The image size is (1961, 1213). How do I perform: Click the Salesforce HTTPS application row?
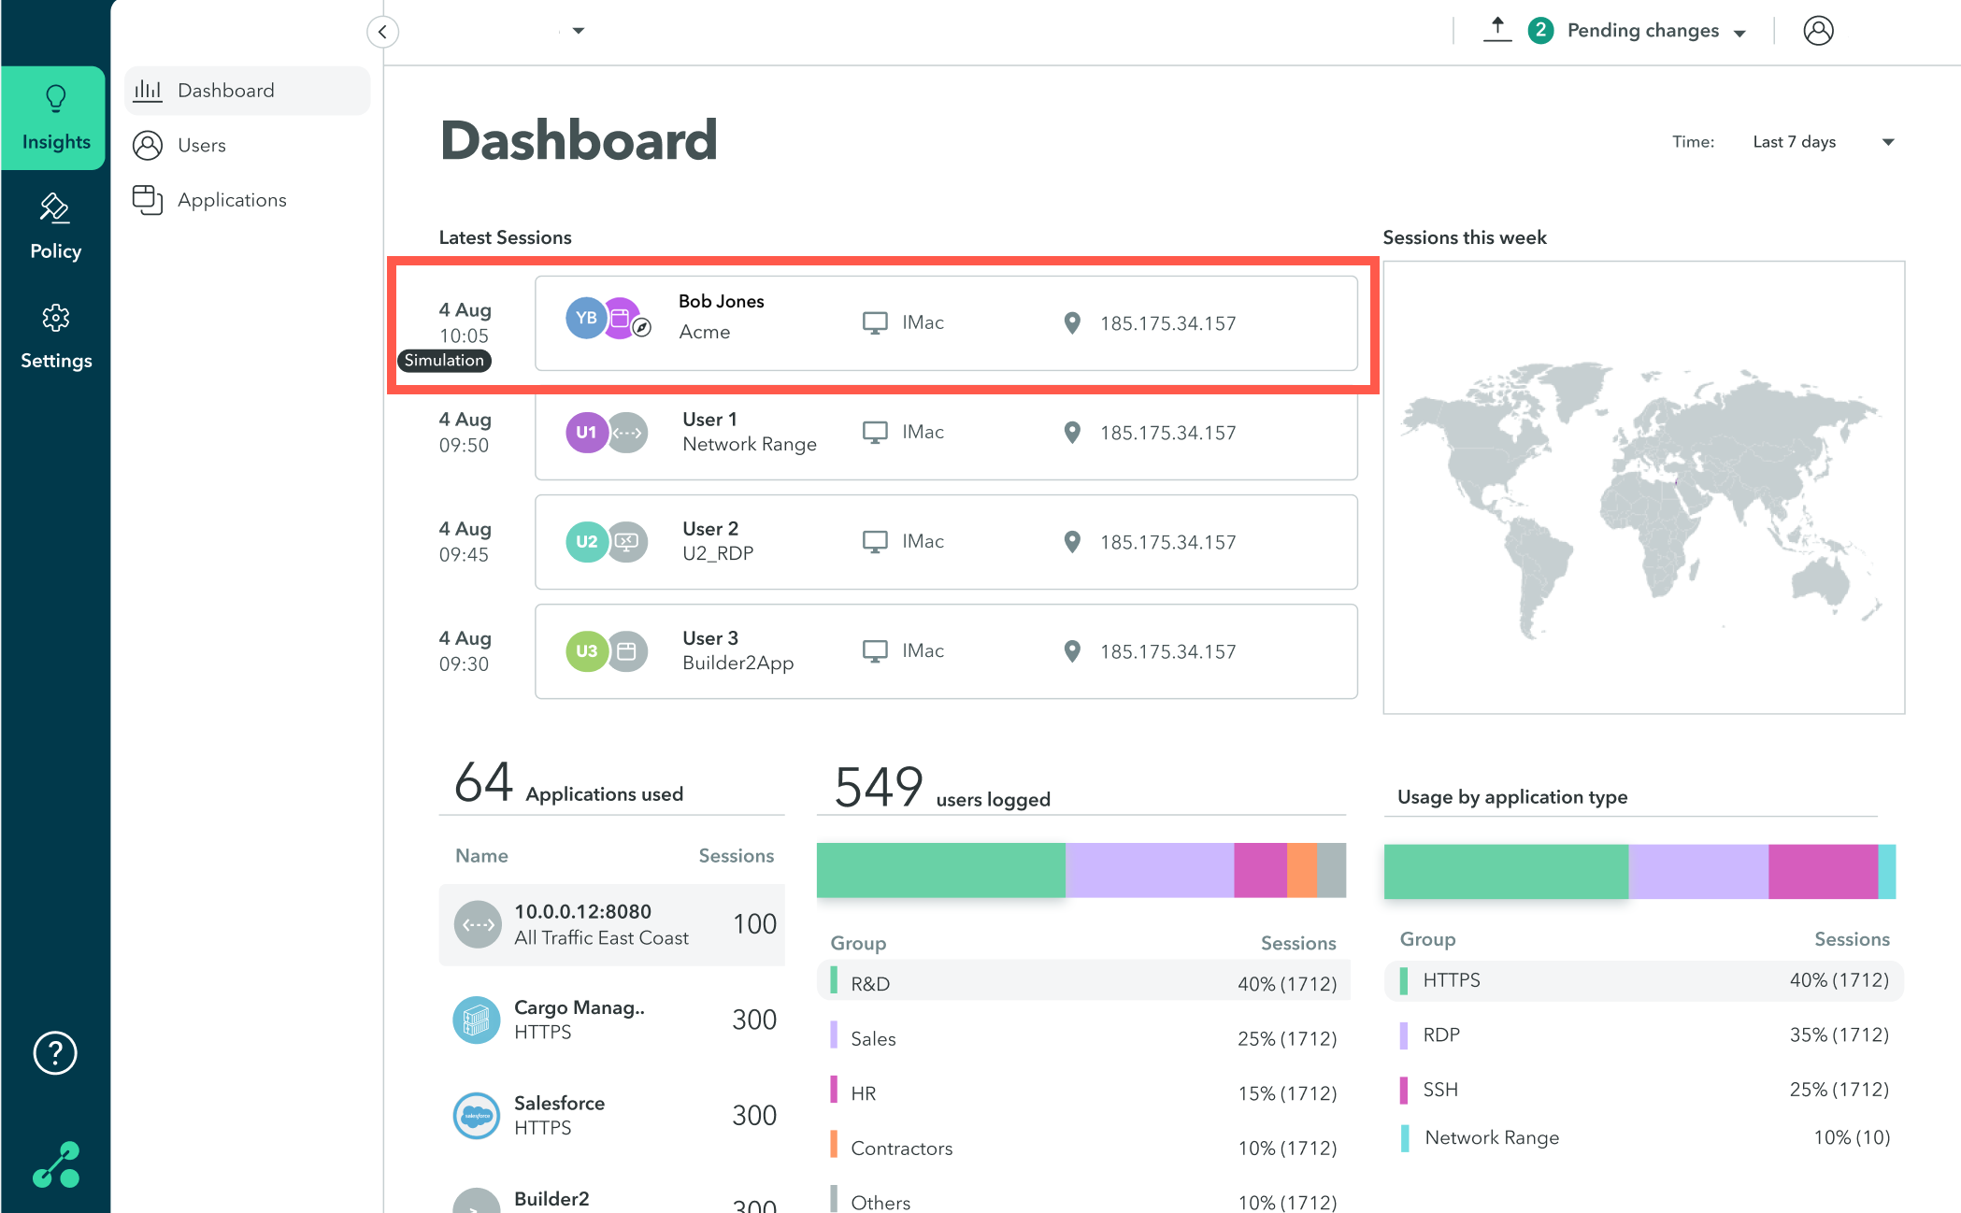[x=611, y=1116]
